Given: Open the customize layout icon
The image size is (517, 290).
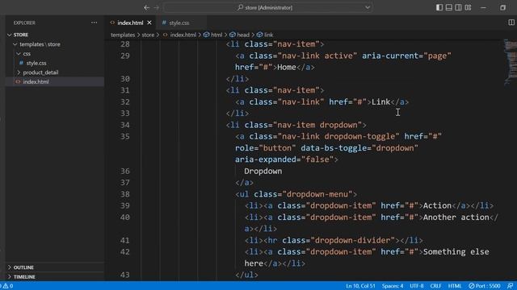Looking at the screenshot, I should coord(468,7).
